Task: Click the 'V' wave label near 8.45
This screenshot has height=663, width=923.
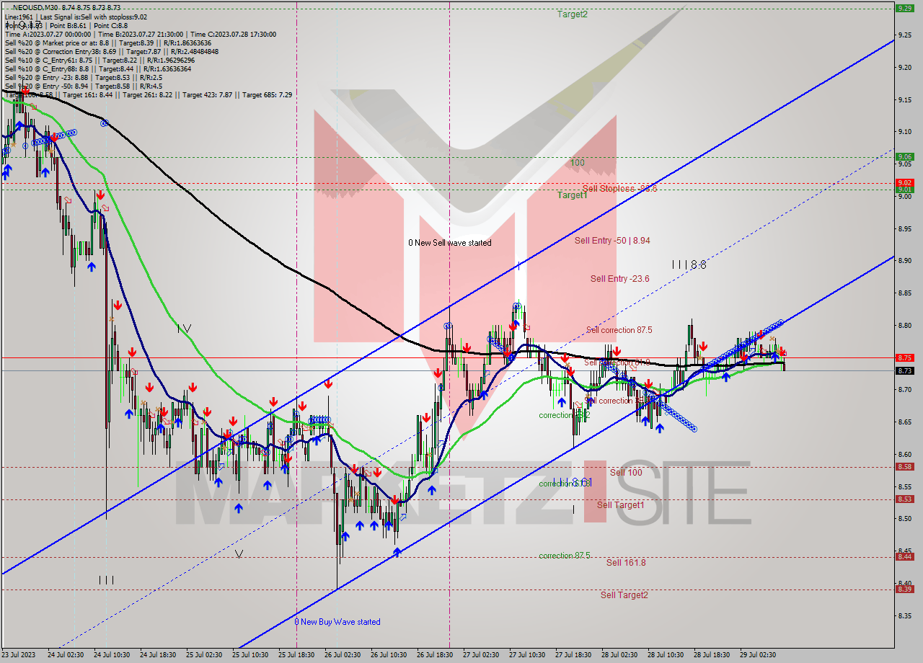Action: pyautogui.click(x=239, y=553)
